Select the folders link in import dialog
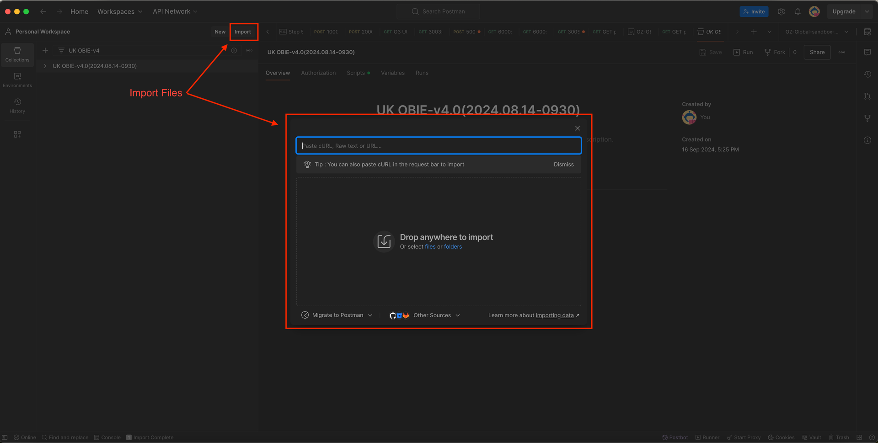878x443 pixels. [453, 246]
